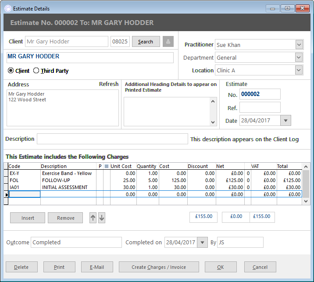Click the Exercise Band - Yellow description cell
The image size is (314, 282).
coord(68,173)
